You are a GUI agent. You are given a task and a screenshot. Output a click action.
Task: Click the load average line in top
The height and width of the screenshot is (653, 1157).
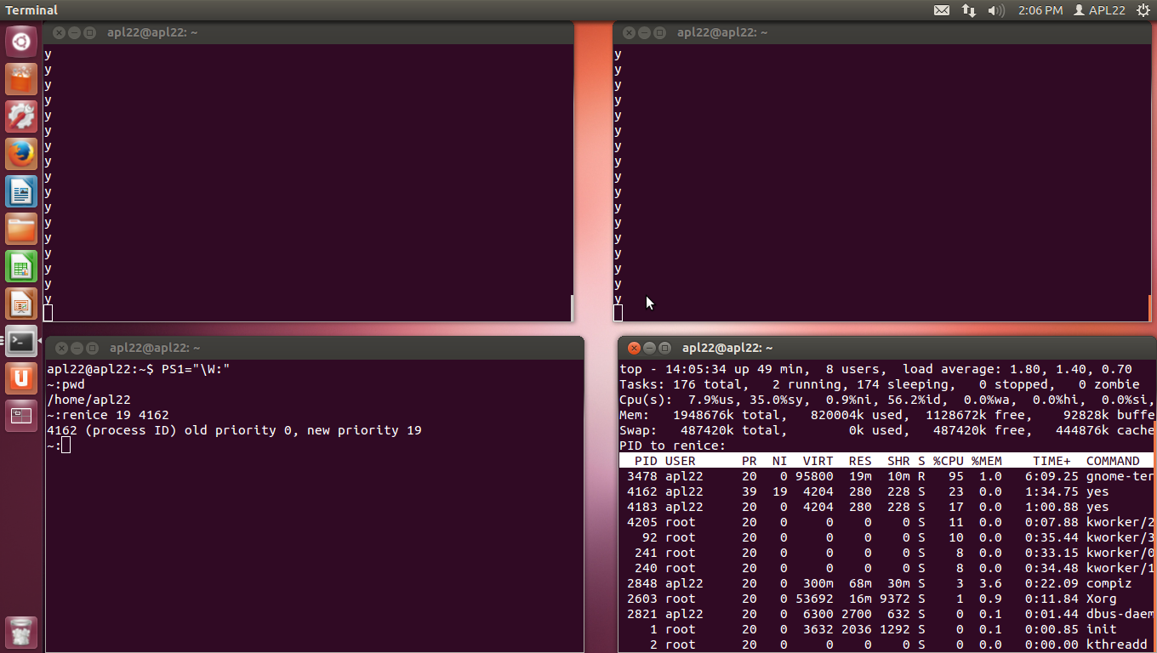point(876,369)
